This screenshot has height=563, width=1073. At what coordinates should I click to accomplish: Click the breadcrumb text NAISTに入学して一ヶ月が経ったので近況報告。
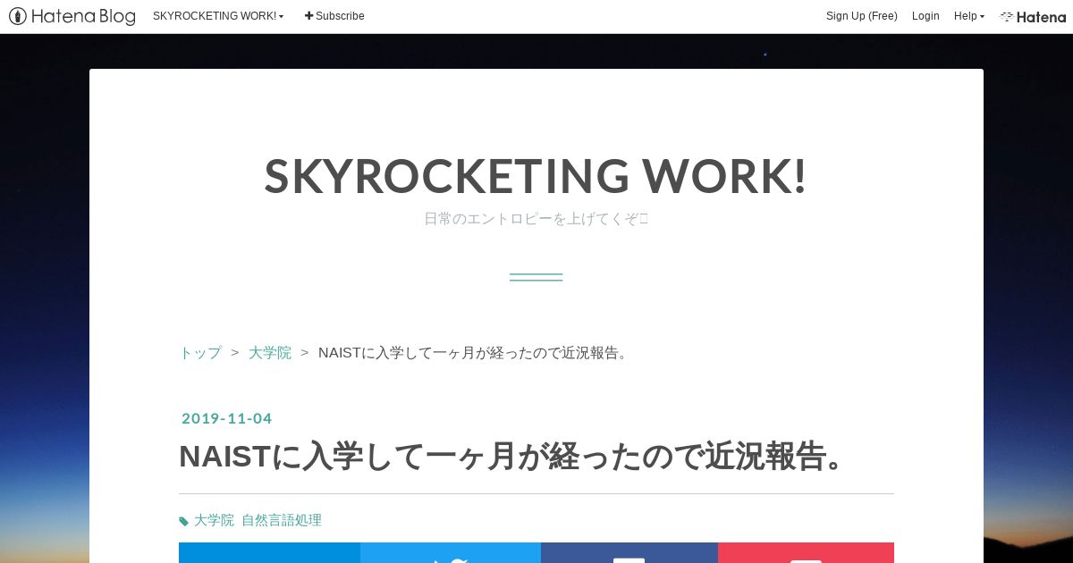(476, 353)
